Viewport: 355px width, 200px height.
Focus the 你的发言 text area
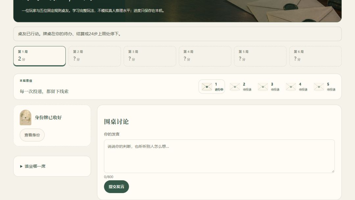(x=219, y=156)
